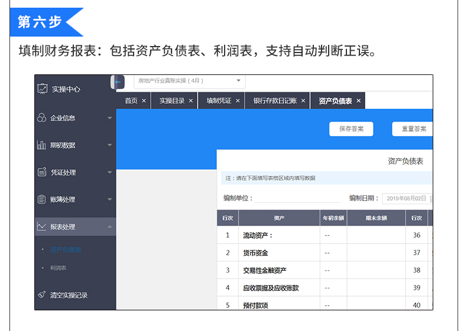This screenshot has width=467, height=331.
Task: Click the 编制单位 input field
Action: click(297, 198)
